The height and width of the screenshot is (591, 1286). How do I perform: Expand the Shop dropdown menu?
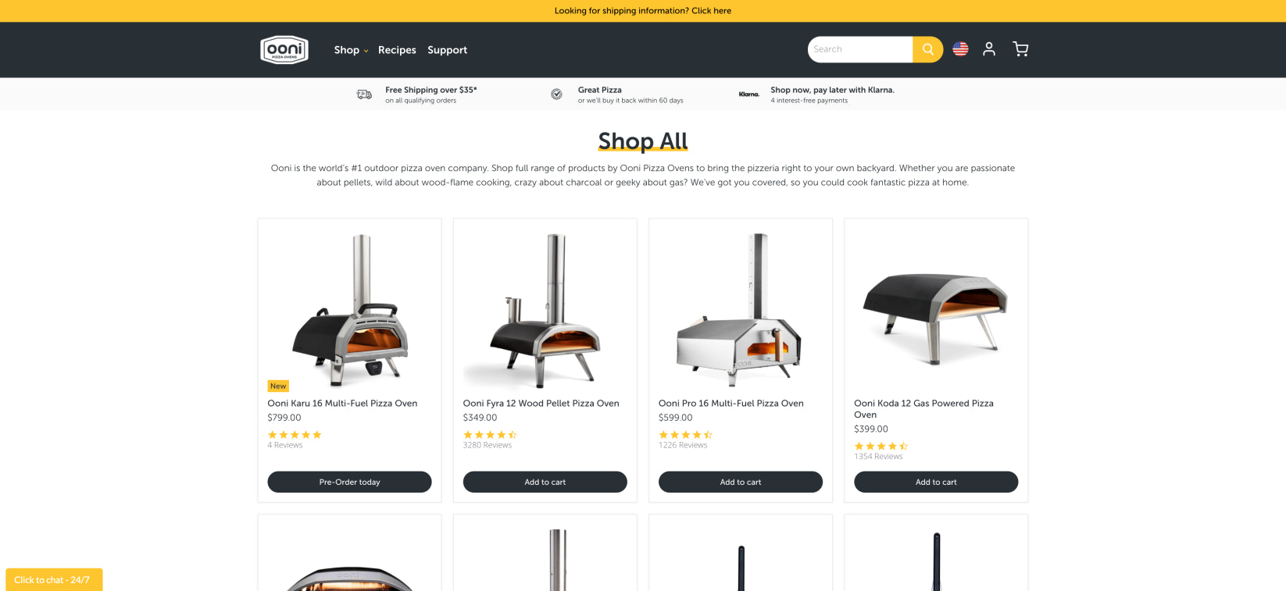tap(351, 50)
